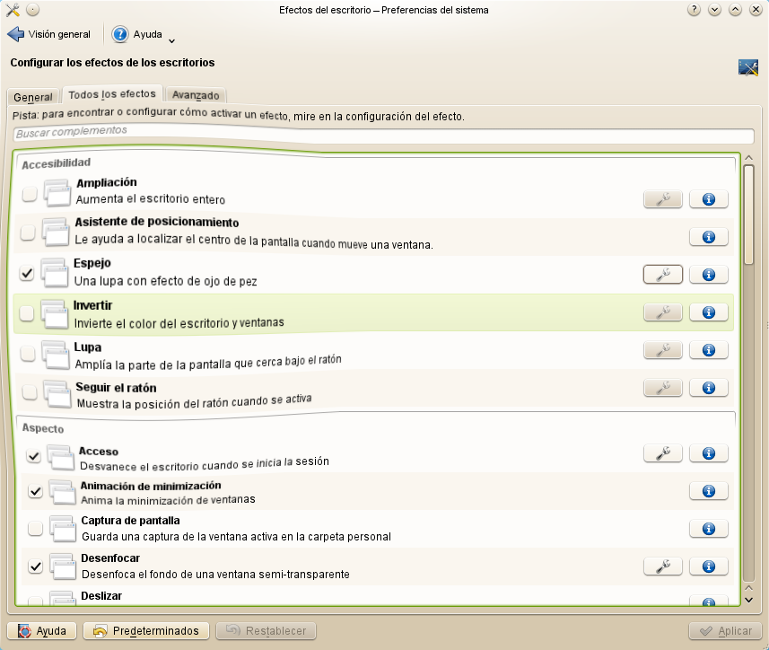Click the description 'Una lupa con efecto de ojo de pez'
This screenshot has height=650, width=769.
(x=166, y=281)
